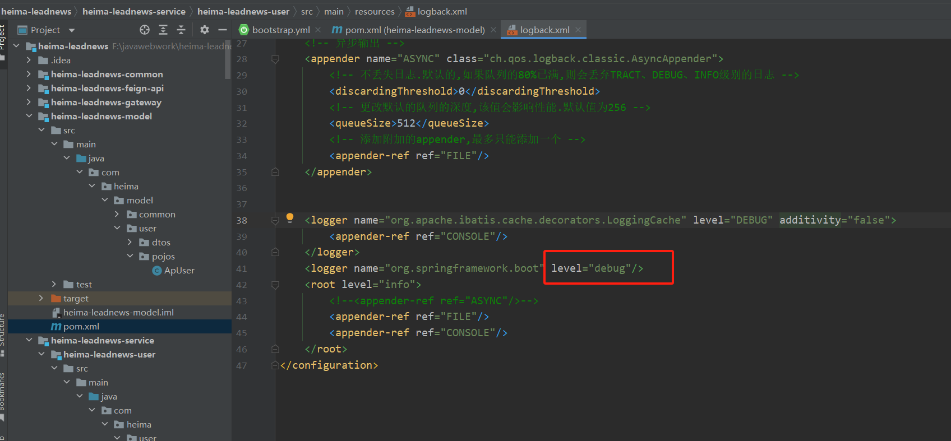951x441 pixels.
Task: Click heima-leadnews-service breadcrumb
Action: (134, 11)
